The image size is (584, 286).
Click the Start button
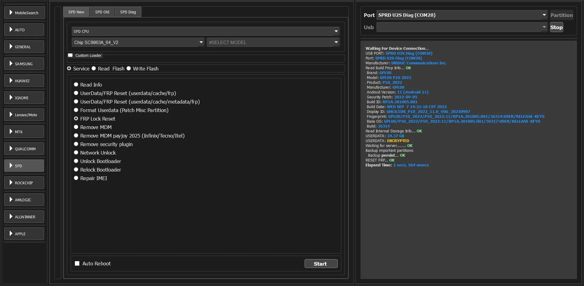coord(321,264)
